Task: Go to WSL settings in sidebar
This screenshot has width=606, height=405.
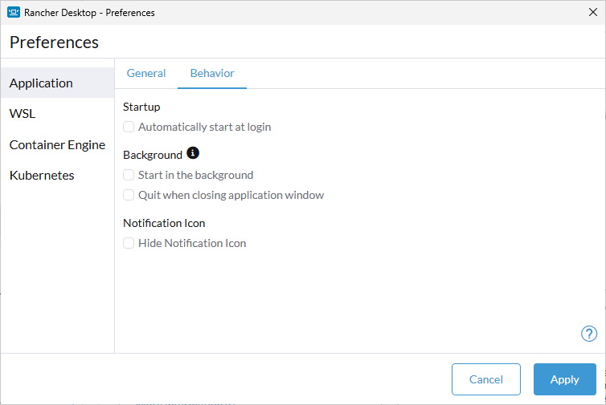Action: [x=23, y=114]
